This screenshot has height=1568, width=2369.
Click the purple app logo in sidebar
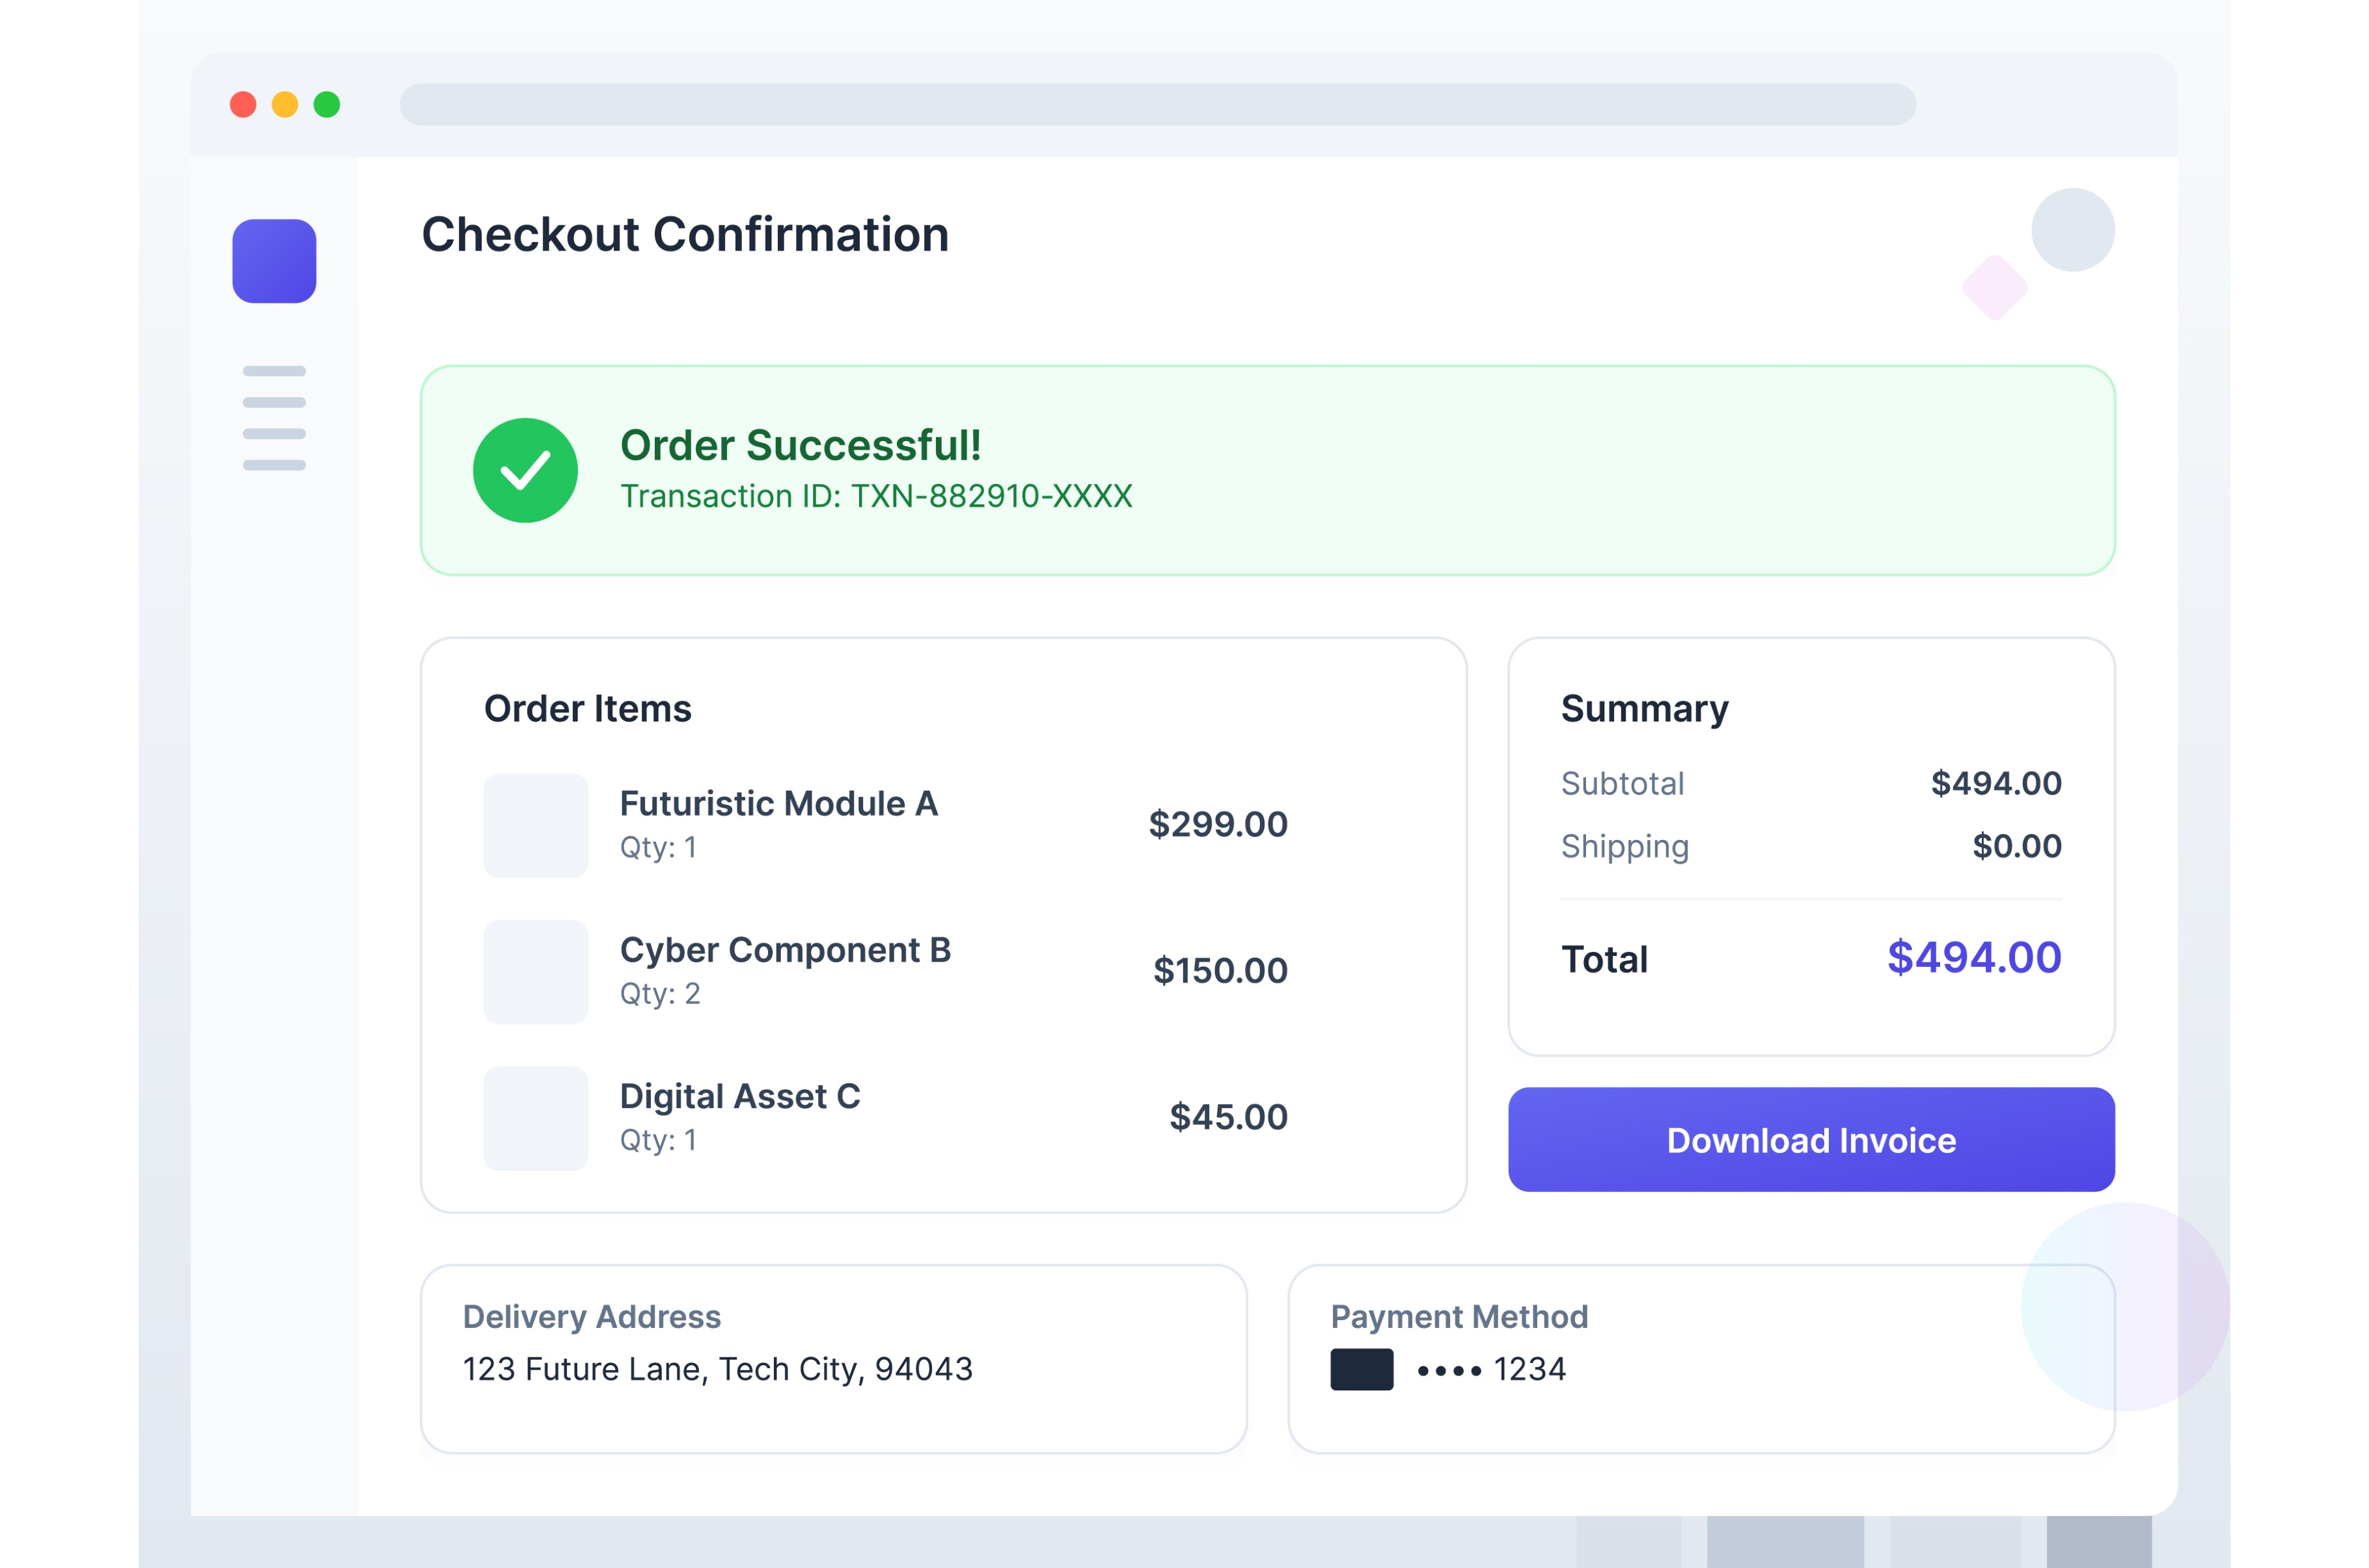(x=274, y=261)
